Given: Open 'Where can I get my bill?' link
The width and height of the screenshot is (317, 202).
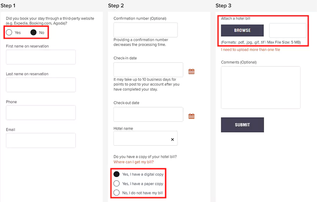Looking at the screenshot, I should [x=133, y=162].
